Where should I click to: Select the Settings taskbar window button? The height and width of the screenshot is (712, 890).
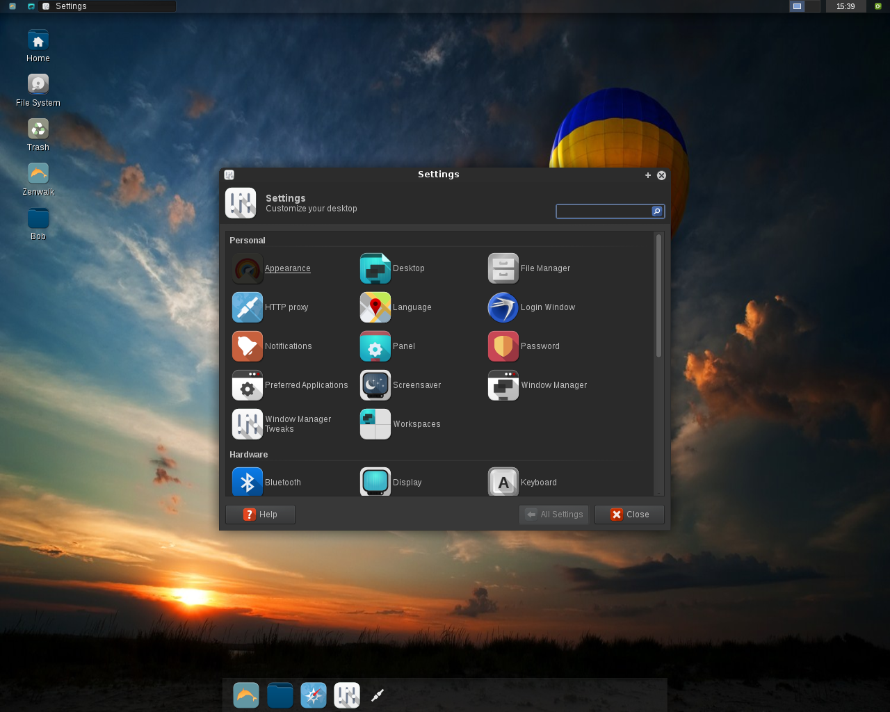(x=107, y=6)
